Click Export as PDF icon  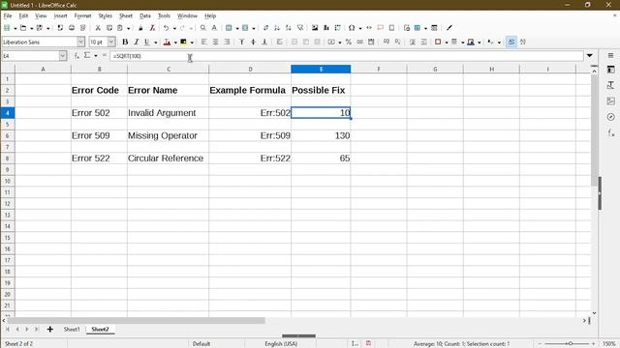60,28
